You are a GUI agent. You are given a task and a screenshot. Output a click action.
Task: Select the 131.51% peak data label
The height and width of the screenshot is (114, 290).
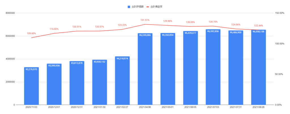point(145,20)
